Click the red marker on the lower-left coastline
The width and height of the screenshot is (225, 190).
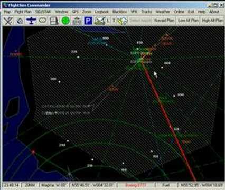(x=33, y=151)
